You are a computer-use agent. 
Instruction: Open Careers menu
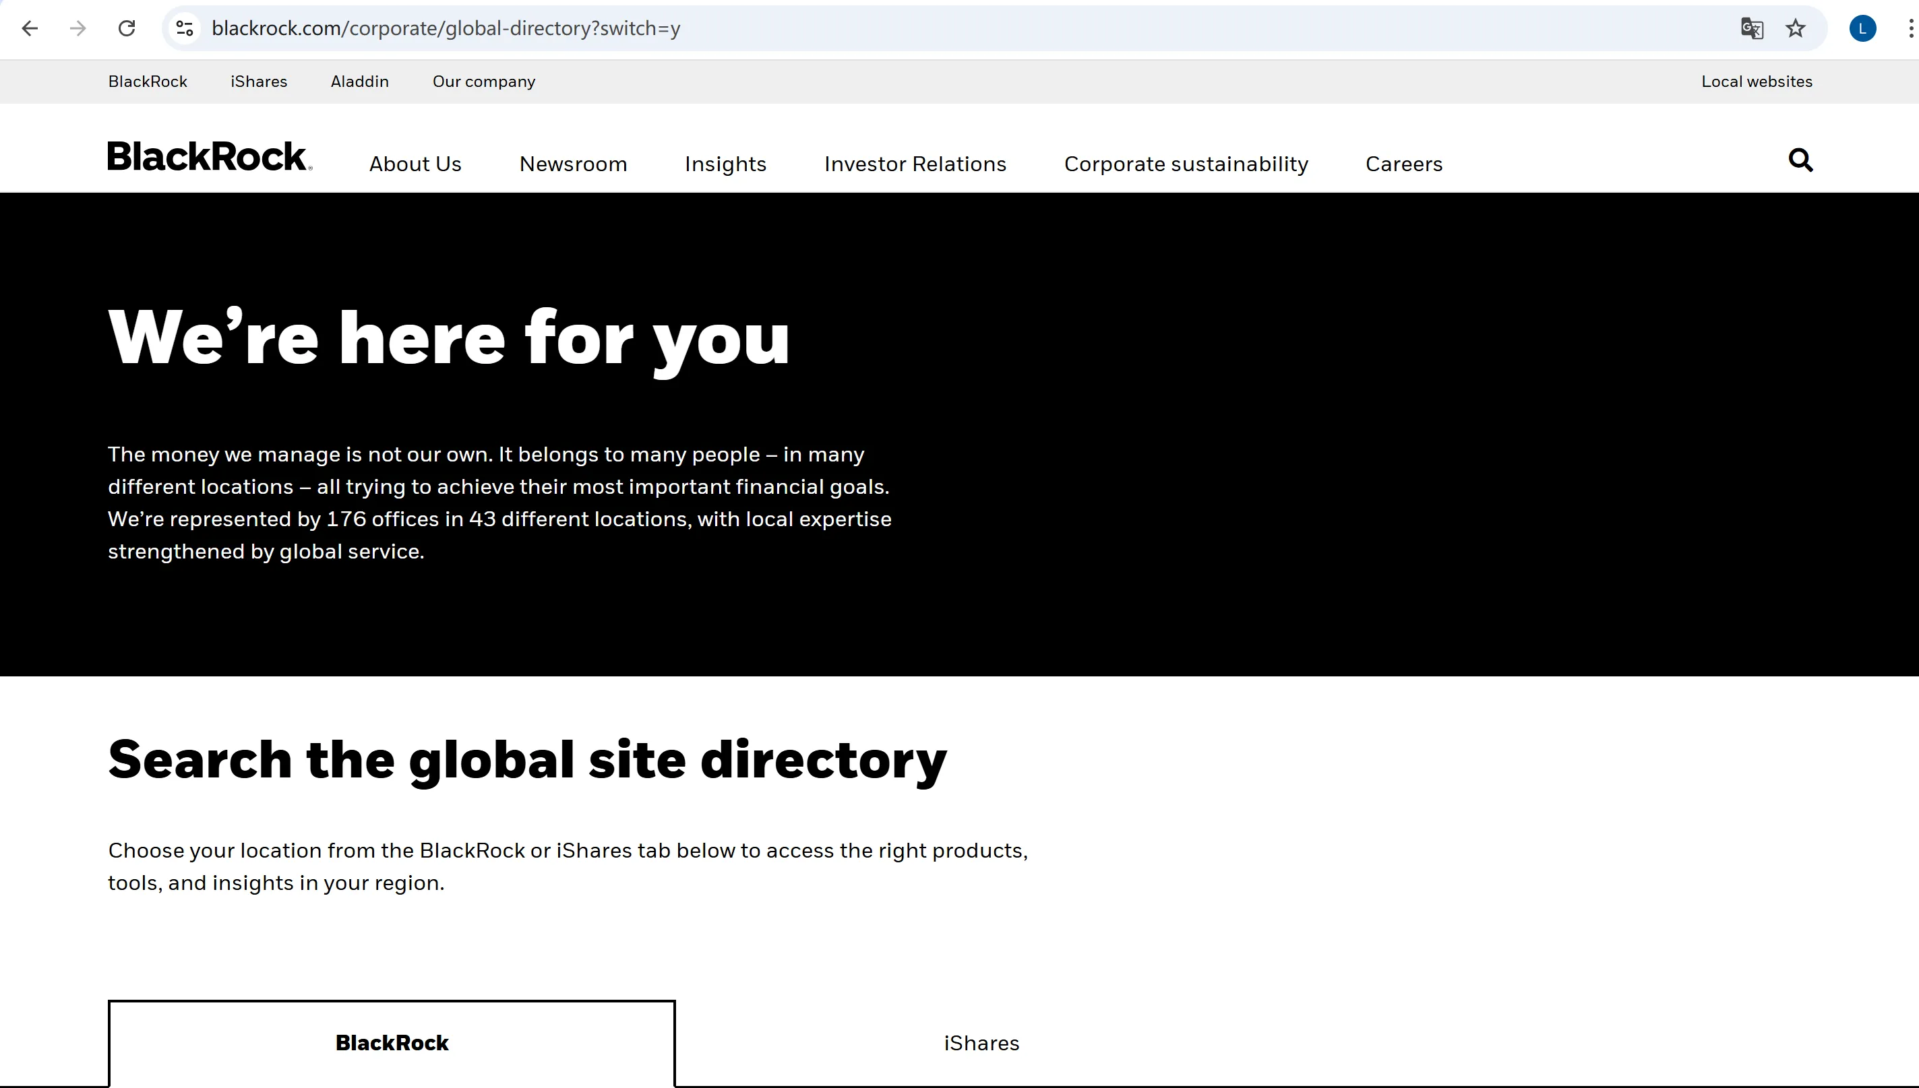pos(1404,164)
